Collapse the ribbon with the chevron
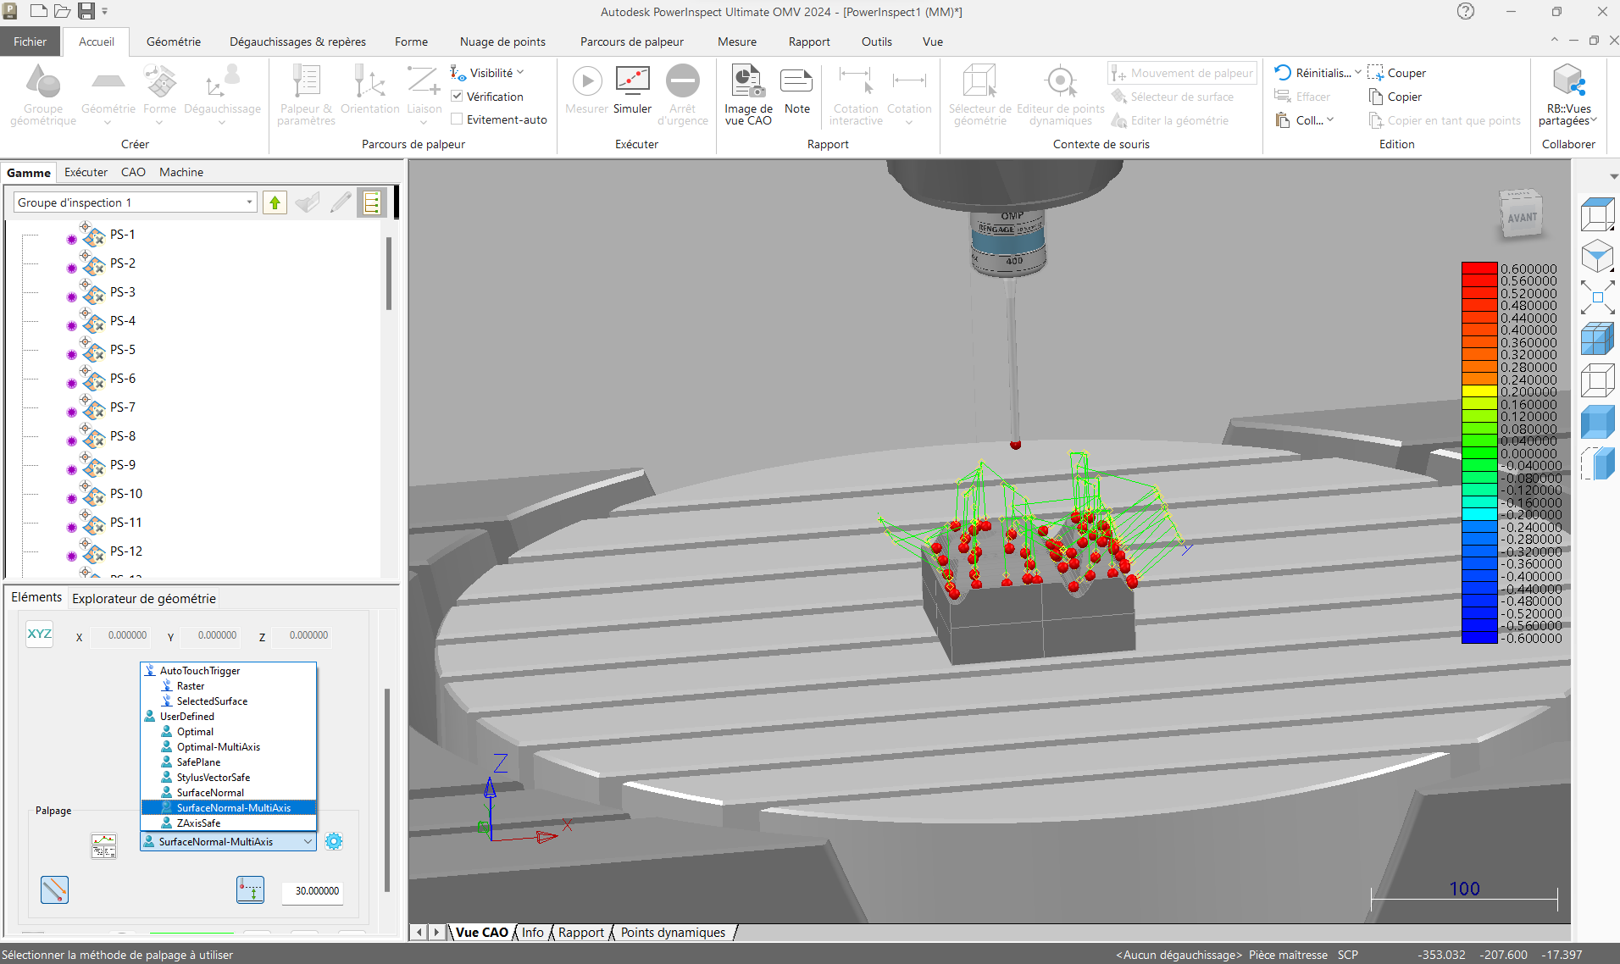The image size is (1620, 964). pyautogui.click(x=1554, y=40)
